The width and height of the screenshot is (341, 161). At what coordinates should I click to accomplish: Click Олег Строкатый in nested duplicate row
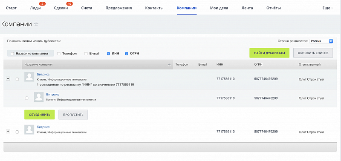[x=312, y=98]
